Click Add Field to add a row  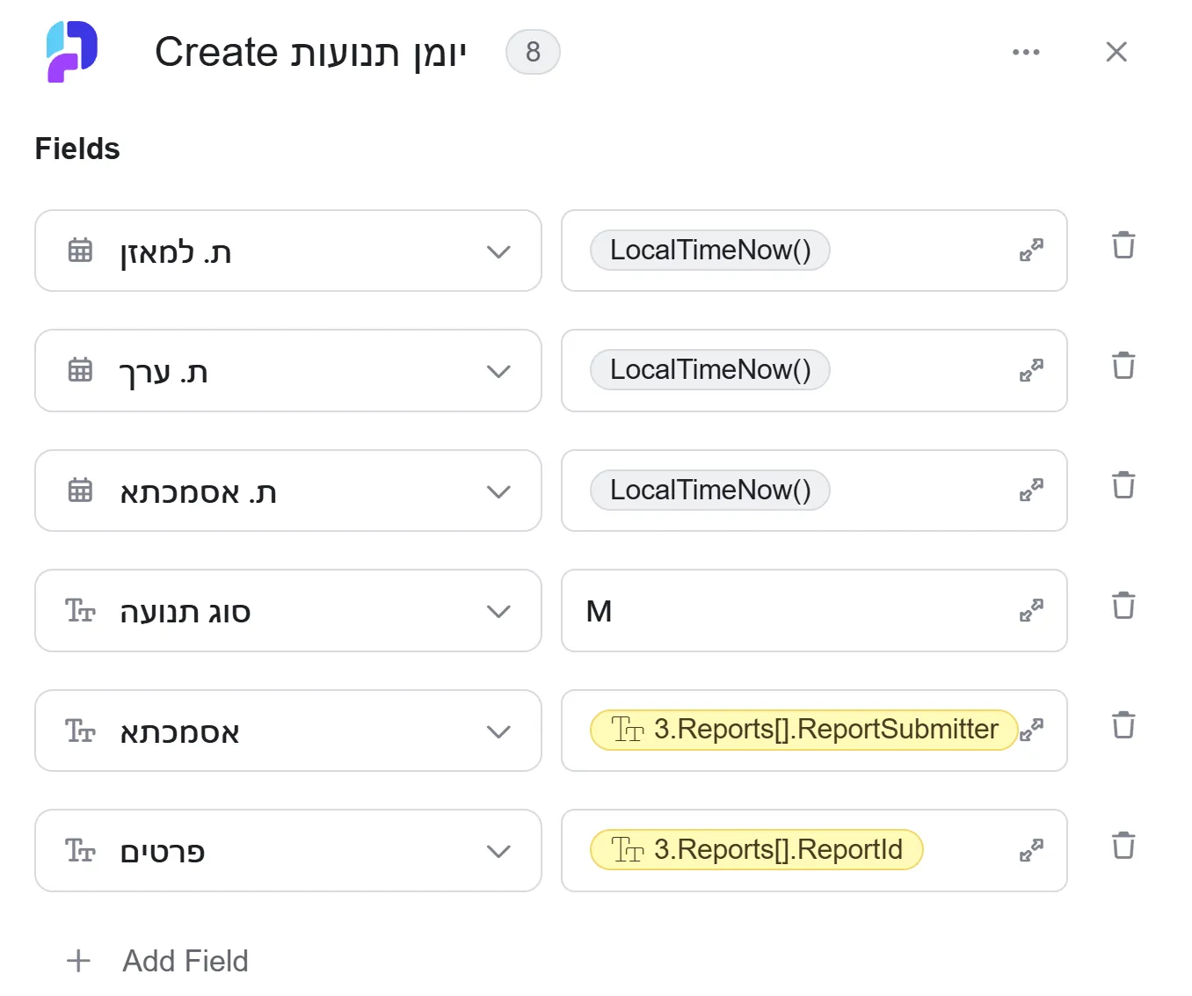pos(158,961)
